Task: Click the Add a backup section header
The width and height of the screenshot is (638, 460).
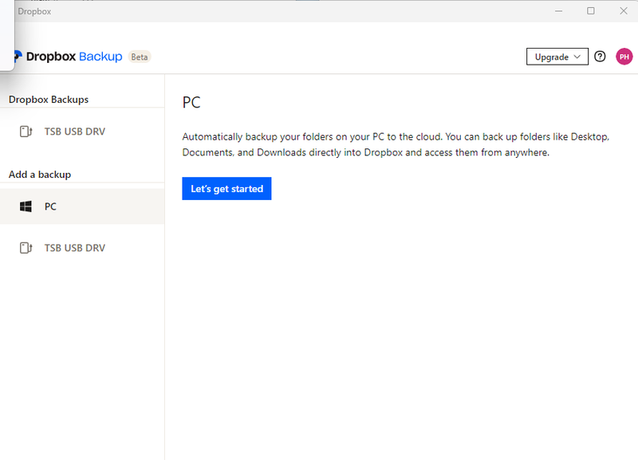Action: pyautogui.click(x=40, y=175)
